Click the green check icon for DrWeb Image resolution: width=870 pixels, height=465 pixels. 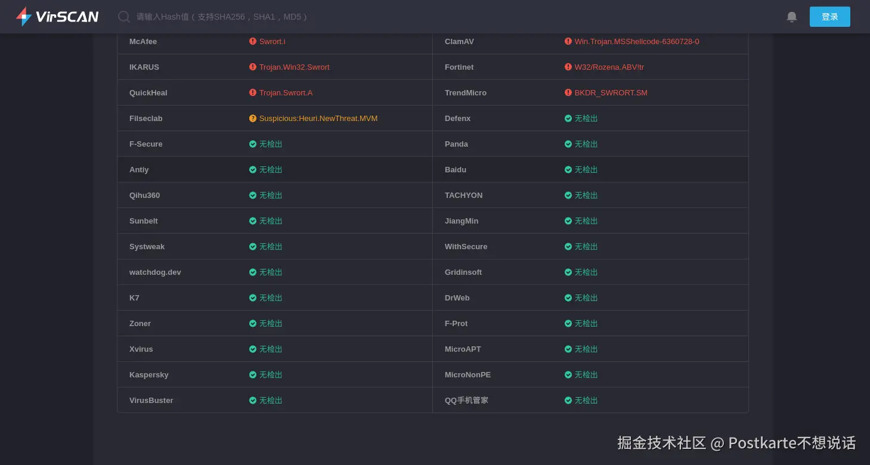pos(568,298)
